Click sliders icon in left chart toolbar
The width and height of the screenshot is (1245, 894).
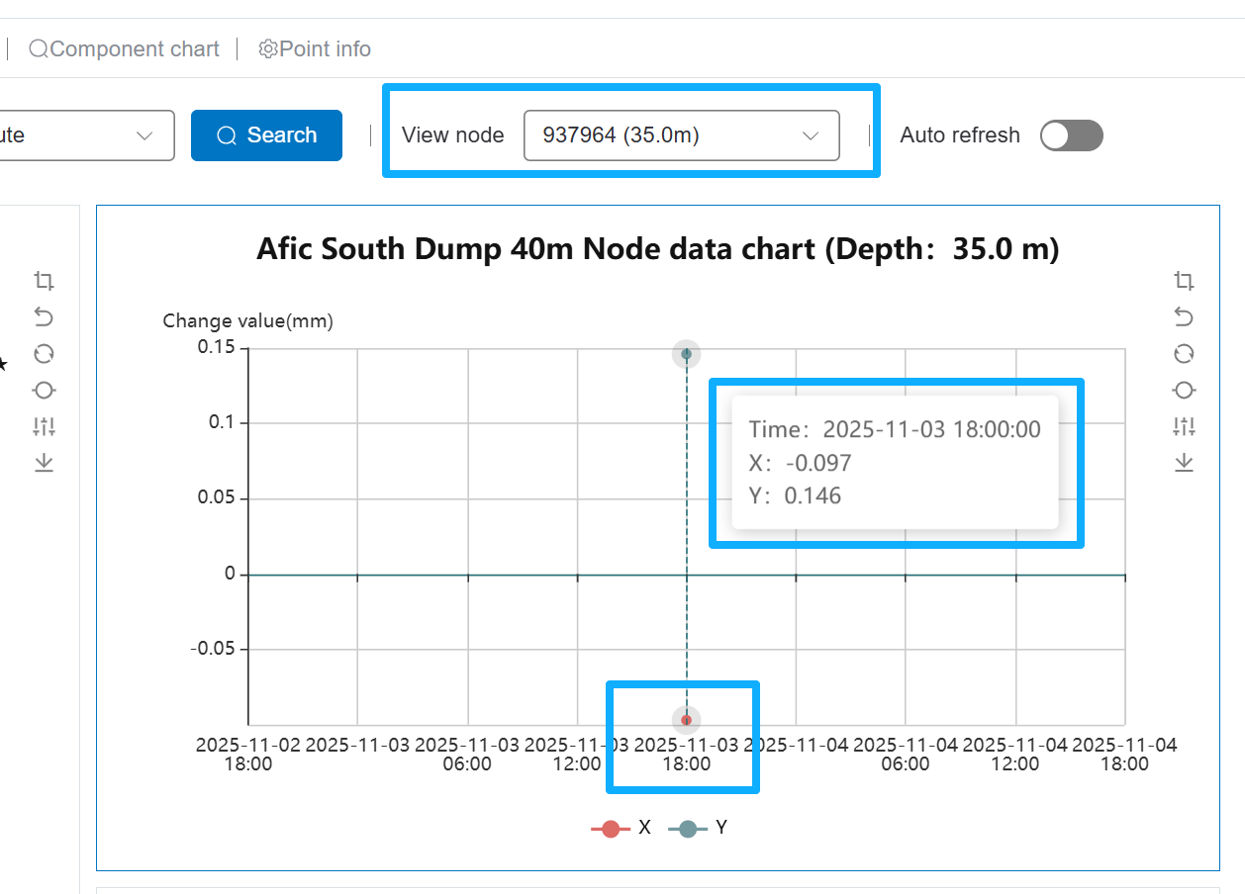pos(44,426)
